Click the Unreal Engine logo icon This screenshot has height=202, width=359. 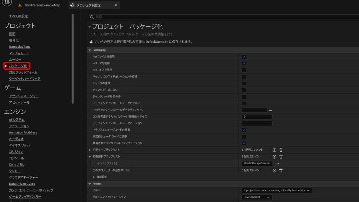(x=7, y=3)
